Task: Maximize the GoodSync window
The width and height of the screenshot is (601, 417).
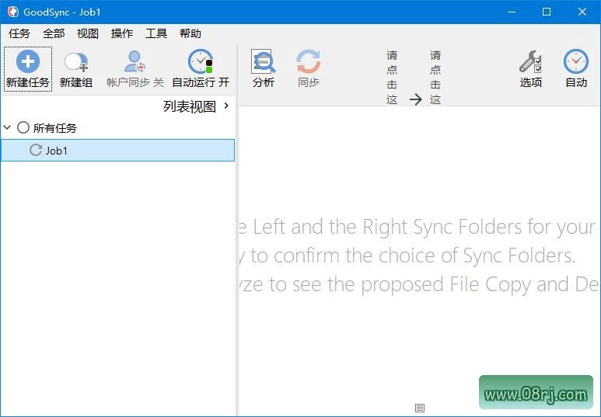Action: tap(547, 12)
